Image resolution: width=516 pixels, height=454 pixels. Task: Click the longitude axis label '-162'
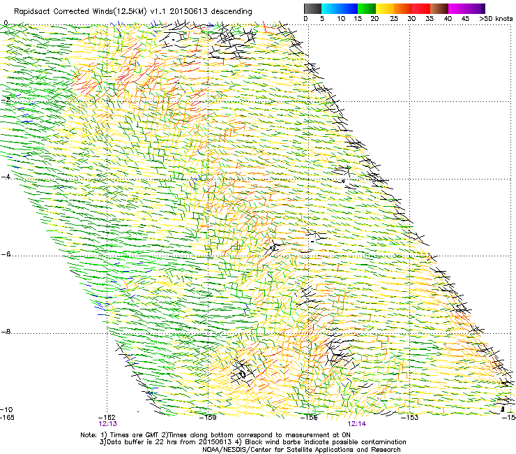107,418
